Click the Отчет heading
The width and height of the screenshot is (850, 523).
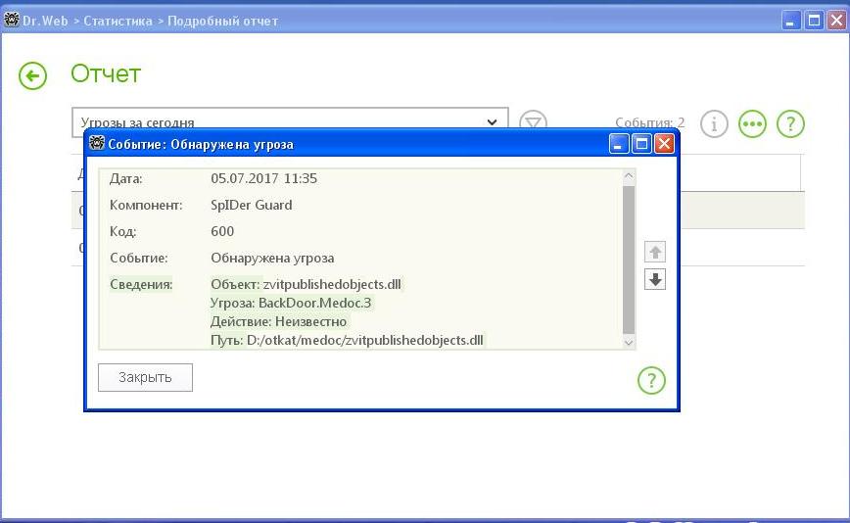(106, 73)
